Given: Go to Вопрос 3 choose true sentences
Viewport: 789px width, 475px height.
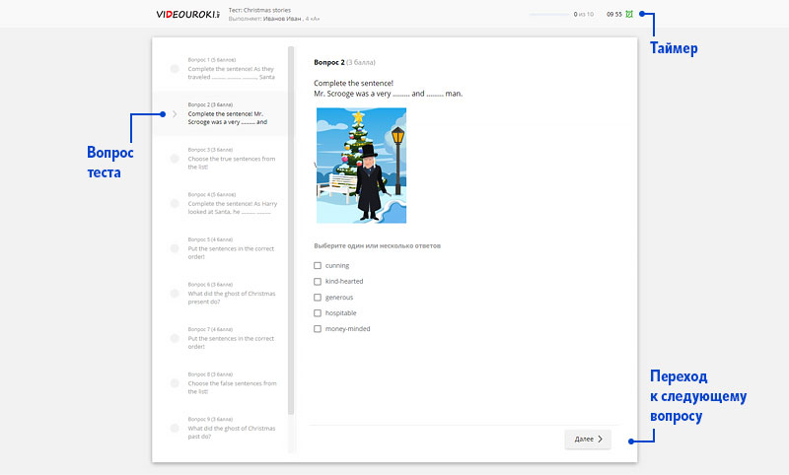Looking at the screenshot, I should 220,159.
